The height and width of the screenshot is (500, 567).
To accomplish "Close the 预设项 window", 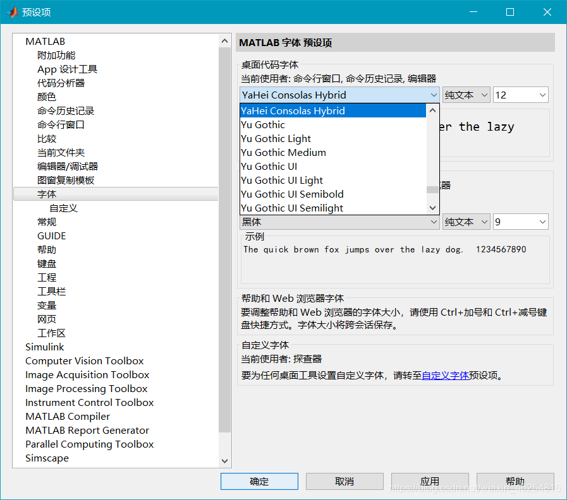I will click(547, 12).
